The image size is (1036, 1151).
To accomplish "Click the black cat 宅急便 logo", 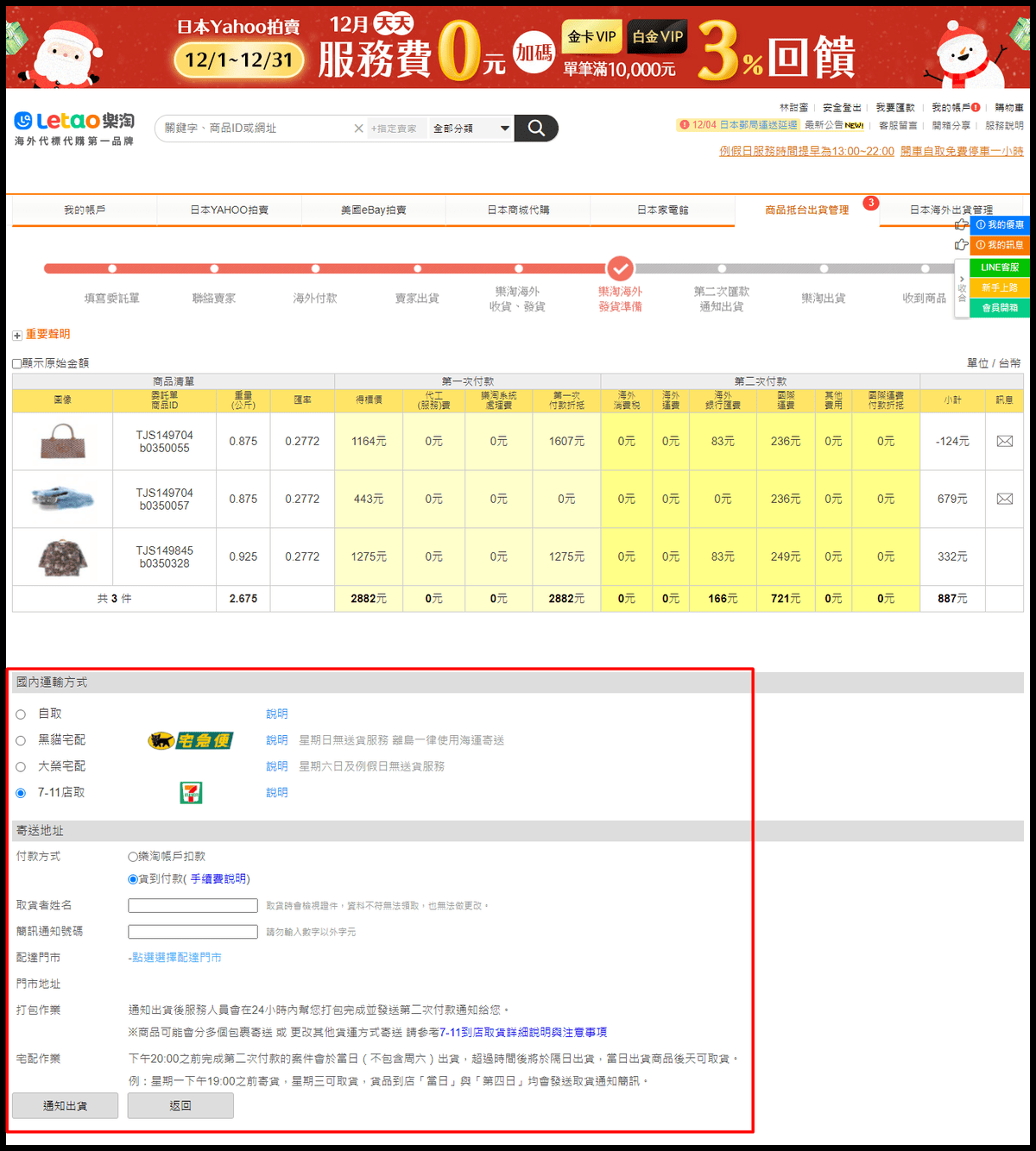I will coord(191,740).
